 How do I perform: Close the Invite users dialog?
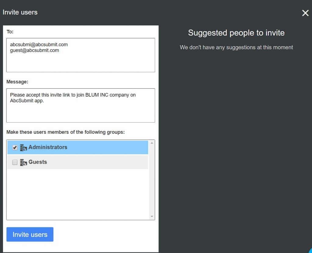tap(305, 13)
